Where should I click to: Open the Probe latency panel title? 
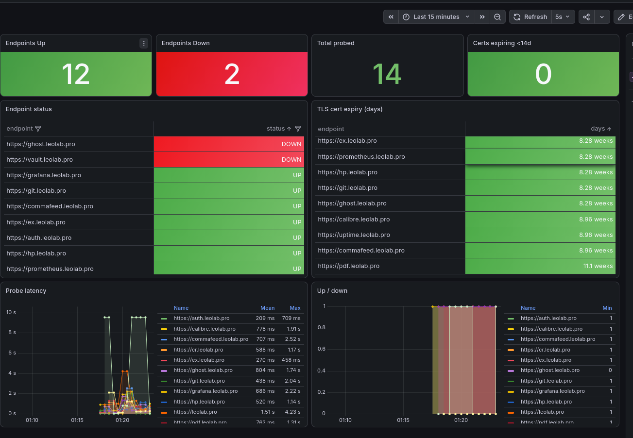26,291
